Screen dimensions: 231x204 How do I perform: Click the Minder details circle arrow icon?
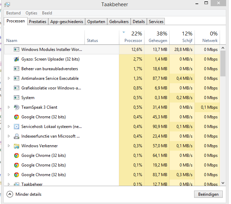[10, 194]
